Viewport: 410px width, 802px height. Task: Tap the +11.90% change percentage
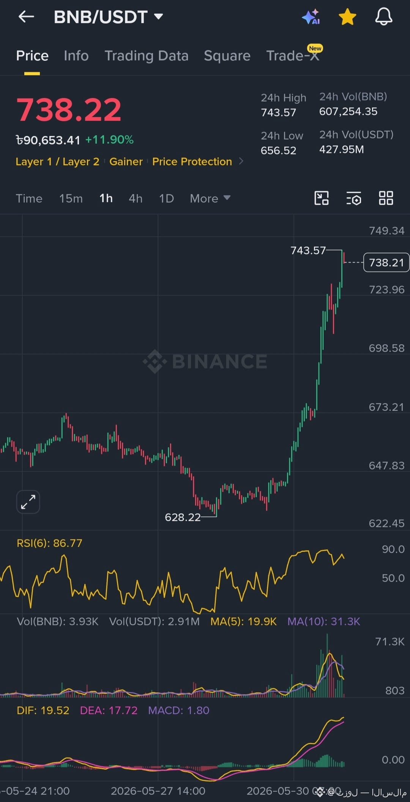click(x=109, y=140)
